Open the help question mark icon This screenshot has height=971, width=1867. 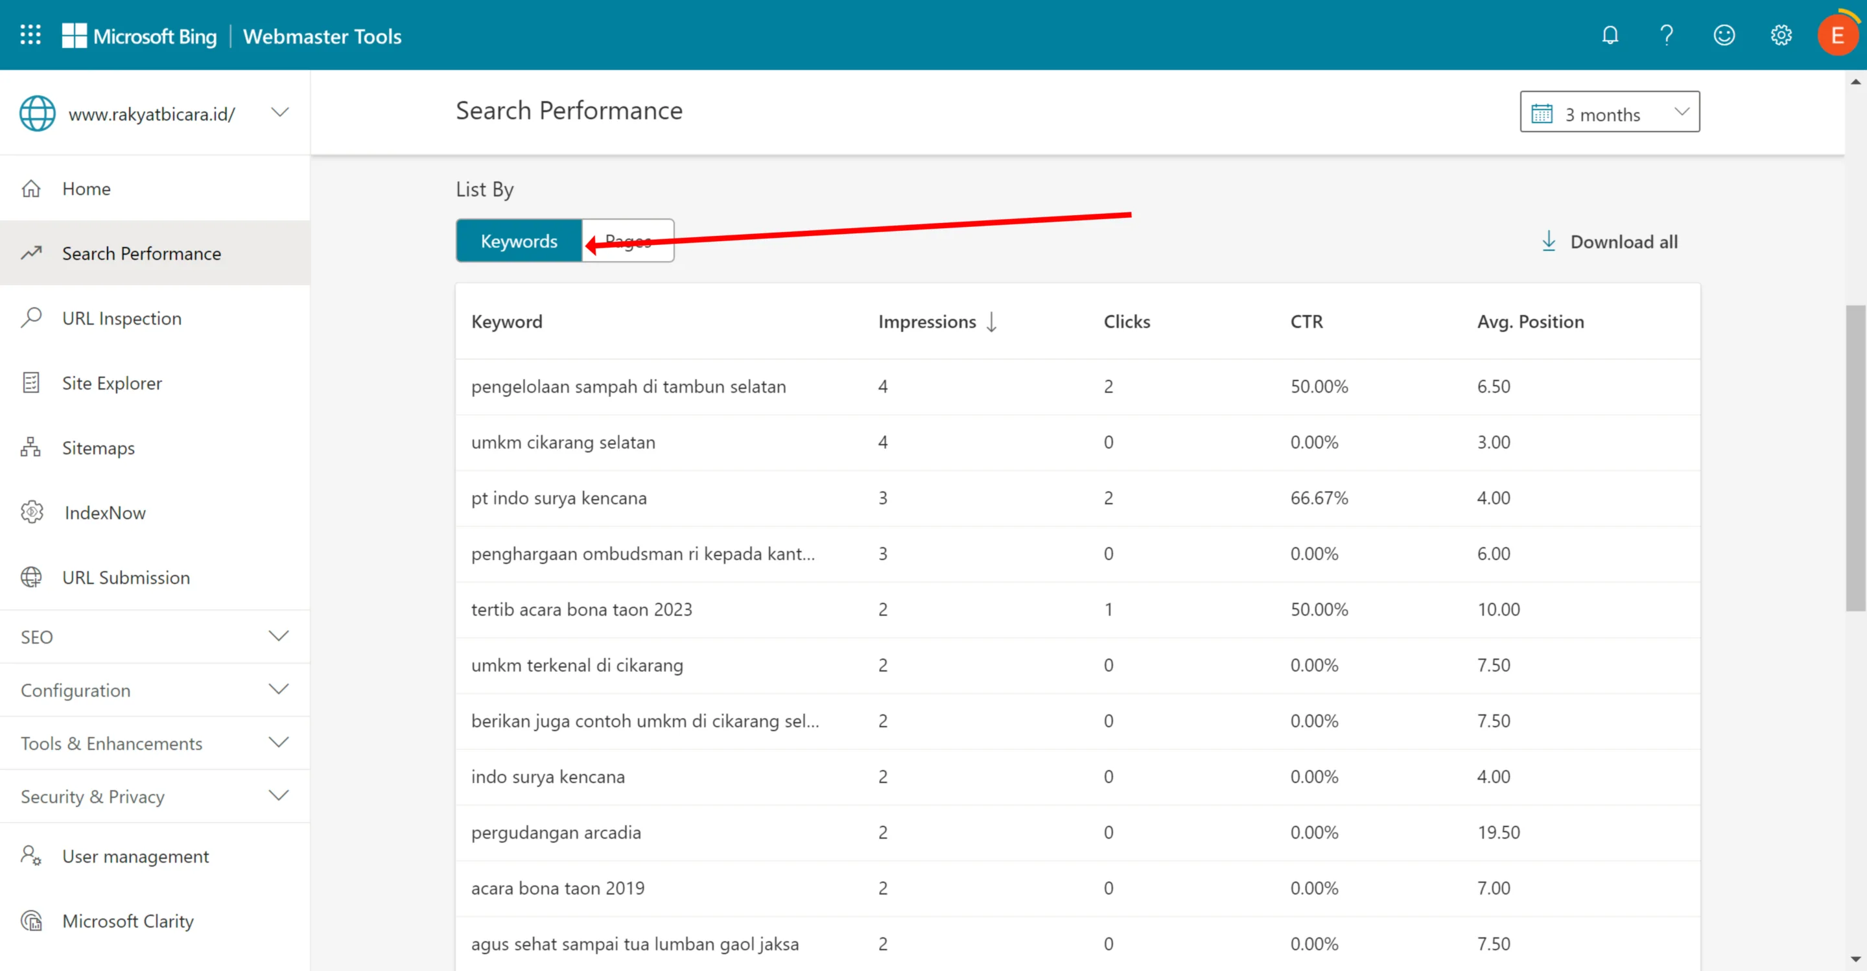coord(1666,35)
